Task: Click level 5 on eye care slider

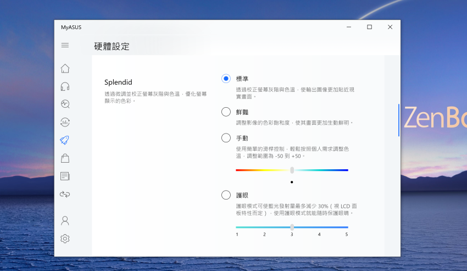Action: point(347,234)
